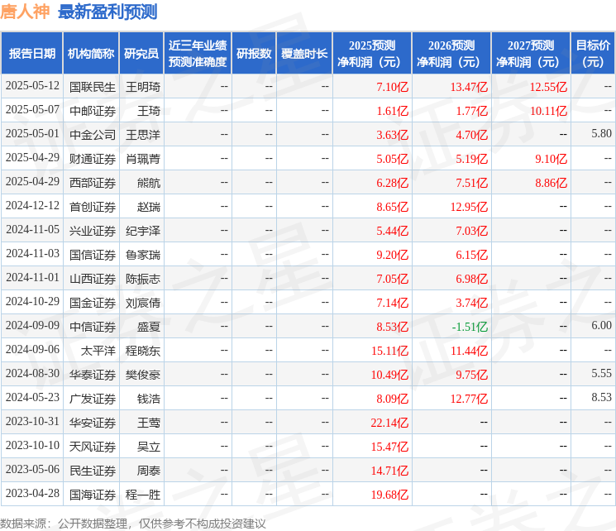The width and height of the screenshot is (616, 531).
Task: Click the 9.20亿 forecast value
Action: [x=392, y=254]
